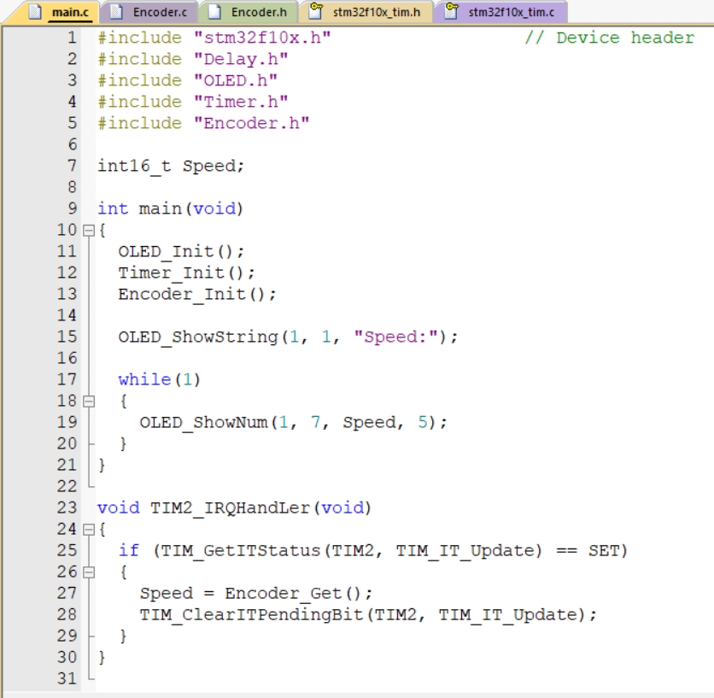Click the Encoder_Get() call
This screenshot has width=714, height=698.
coord(298,593)
